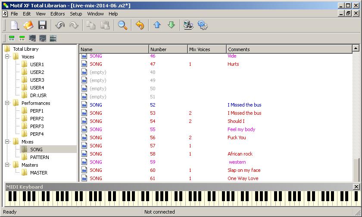Screen dimensions: 362x217
Task: Click the 'Not connected' status bar text
Action: pyautogui.click(x=159, y=212)
